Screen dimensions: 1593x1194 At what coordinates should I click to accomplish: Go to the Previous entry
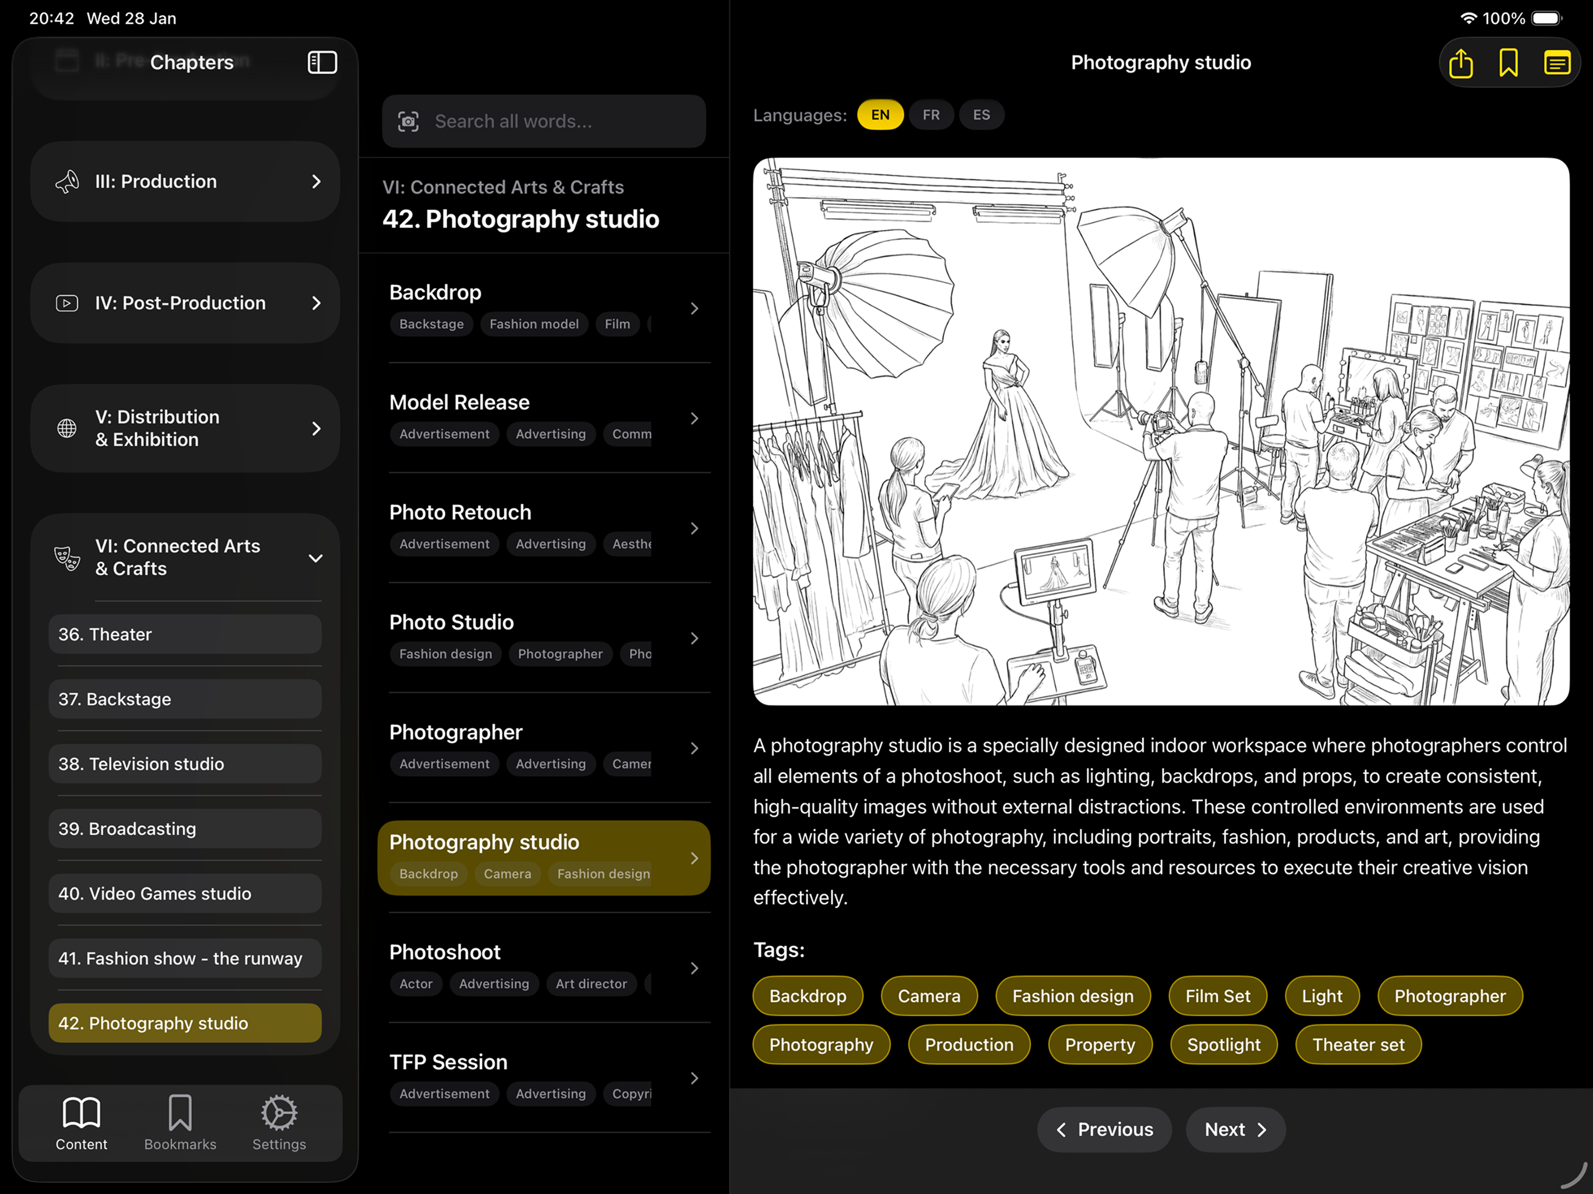[1105, 1130]
